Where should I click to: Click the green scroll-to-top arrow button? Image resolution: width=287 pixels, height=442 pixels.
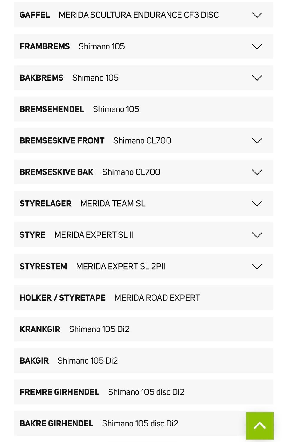click(259, 426)
